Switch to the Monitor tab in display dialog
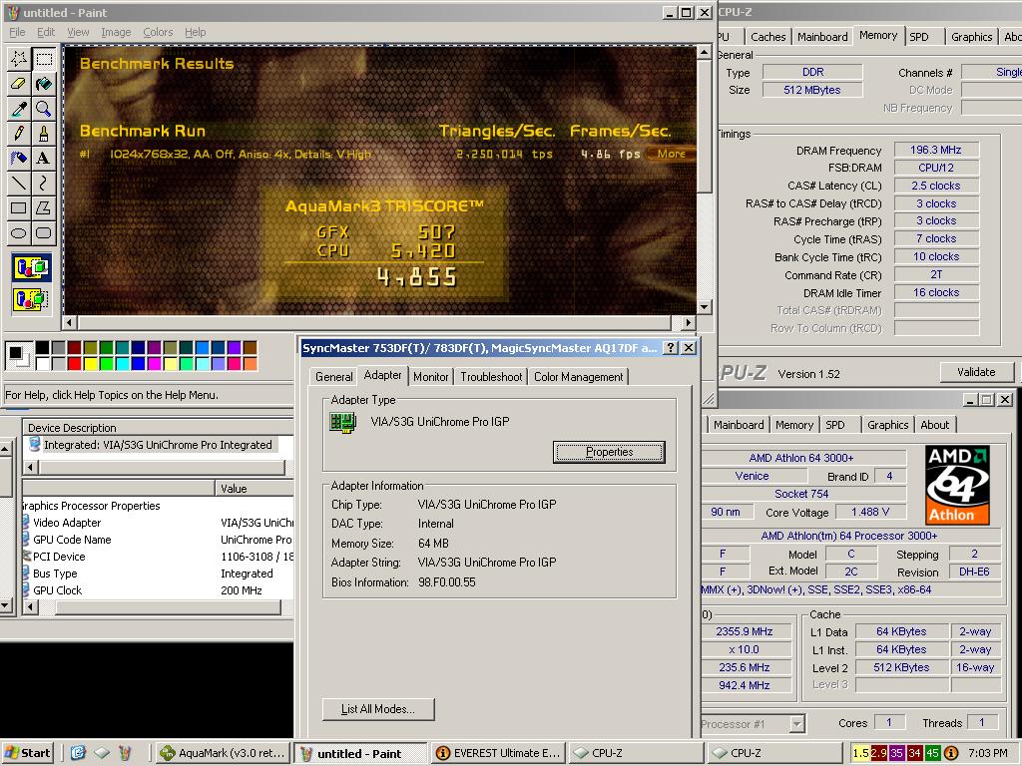 pos(431,376)
